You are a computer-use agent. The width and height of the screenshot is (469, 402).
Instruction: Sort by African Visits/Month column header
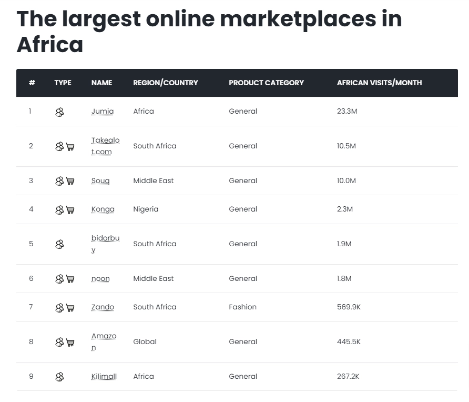[379, 83]
